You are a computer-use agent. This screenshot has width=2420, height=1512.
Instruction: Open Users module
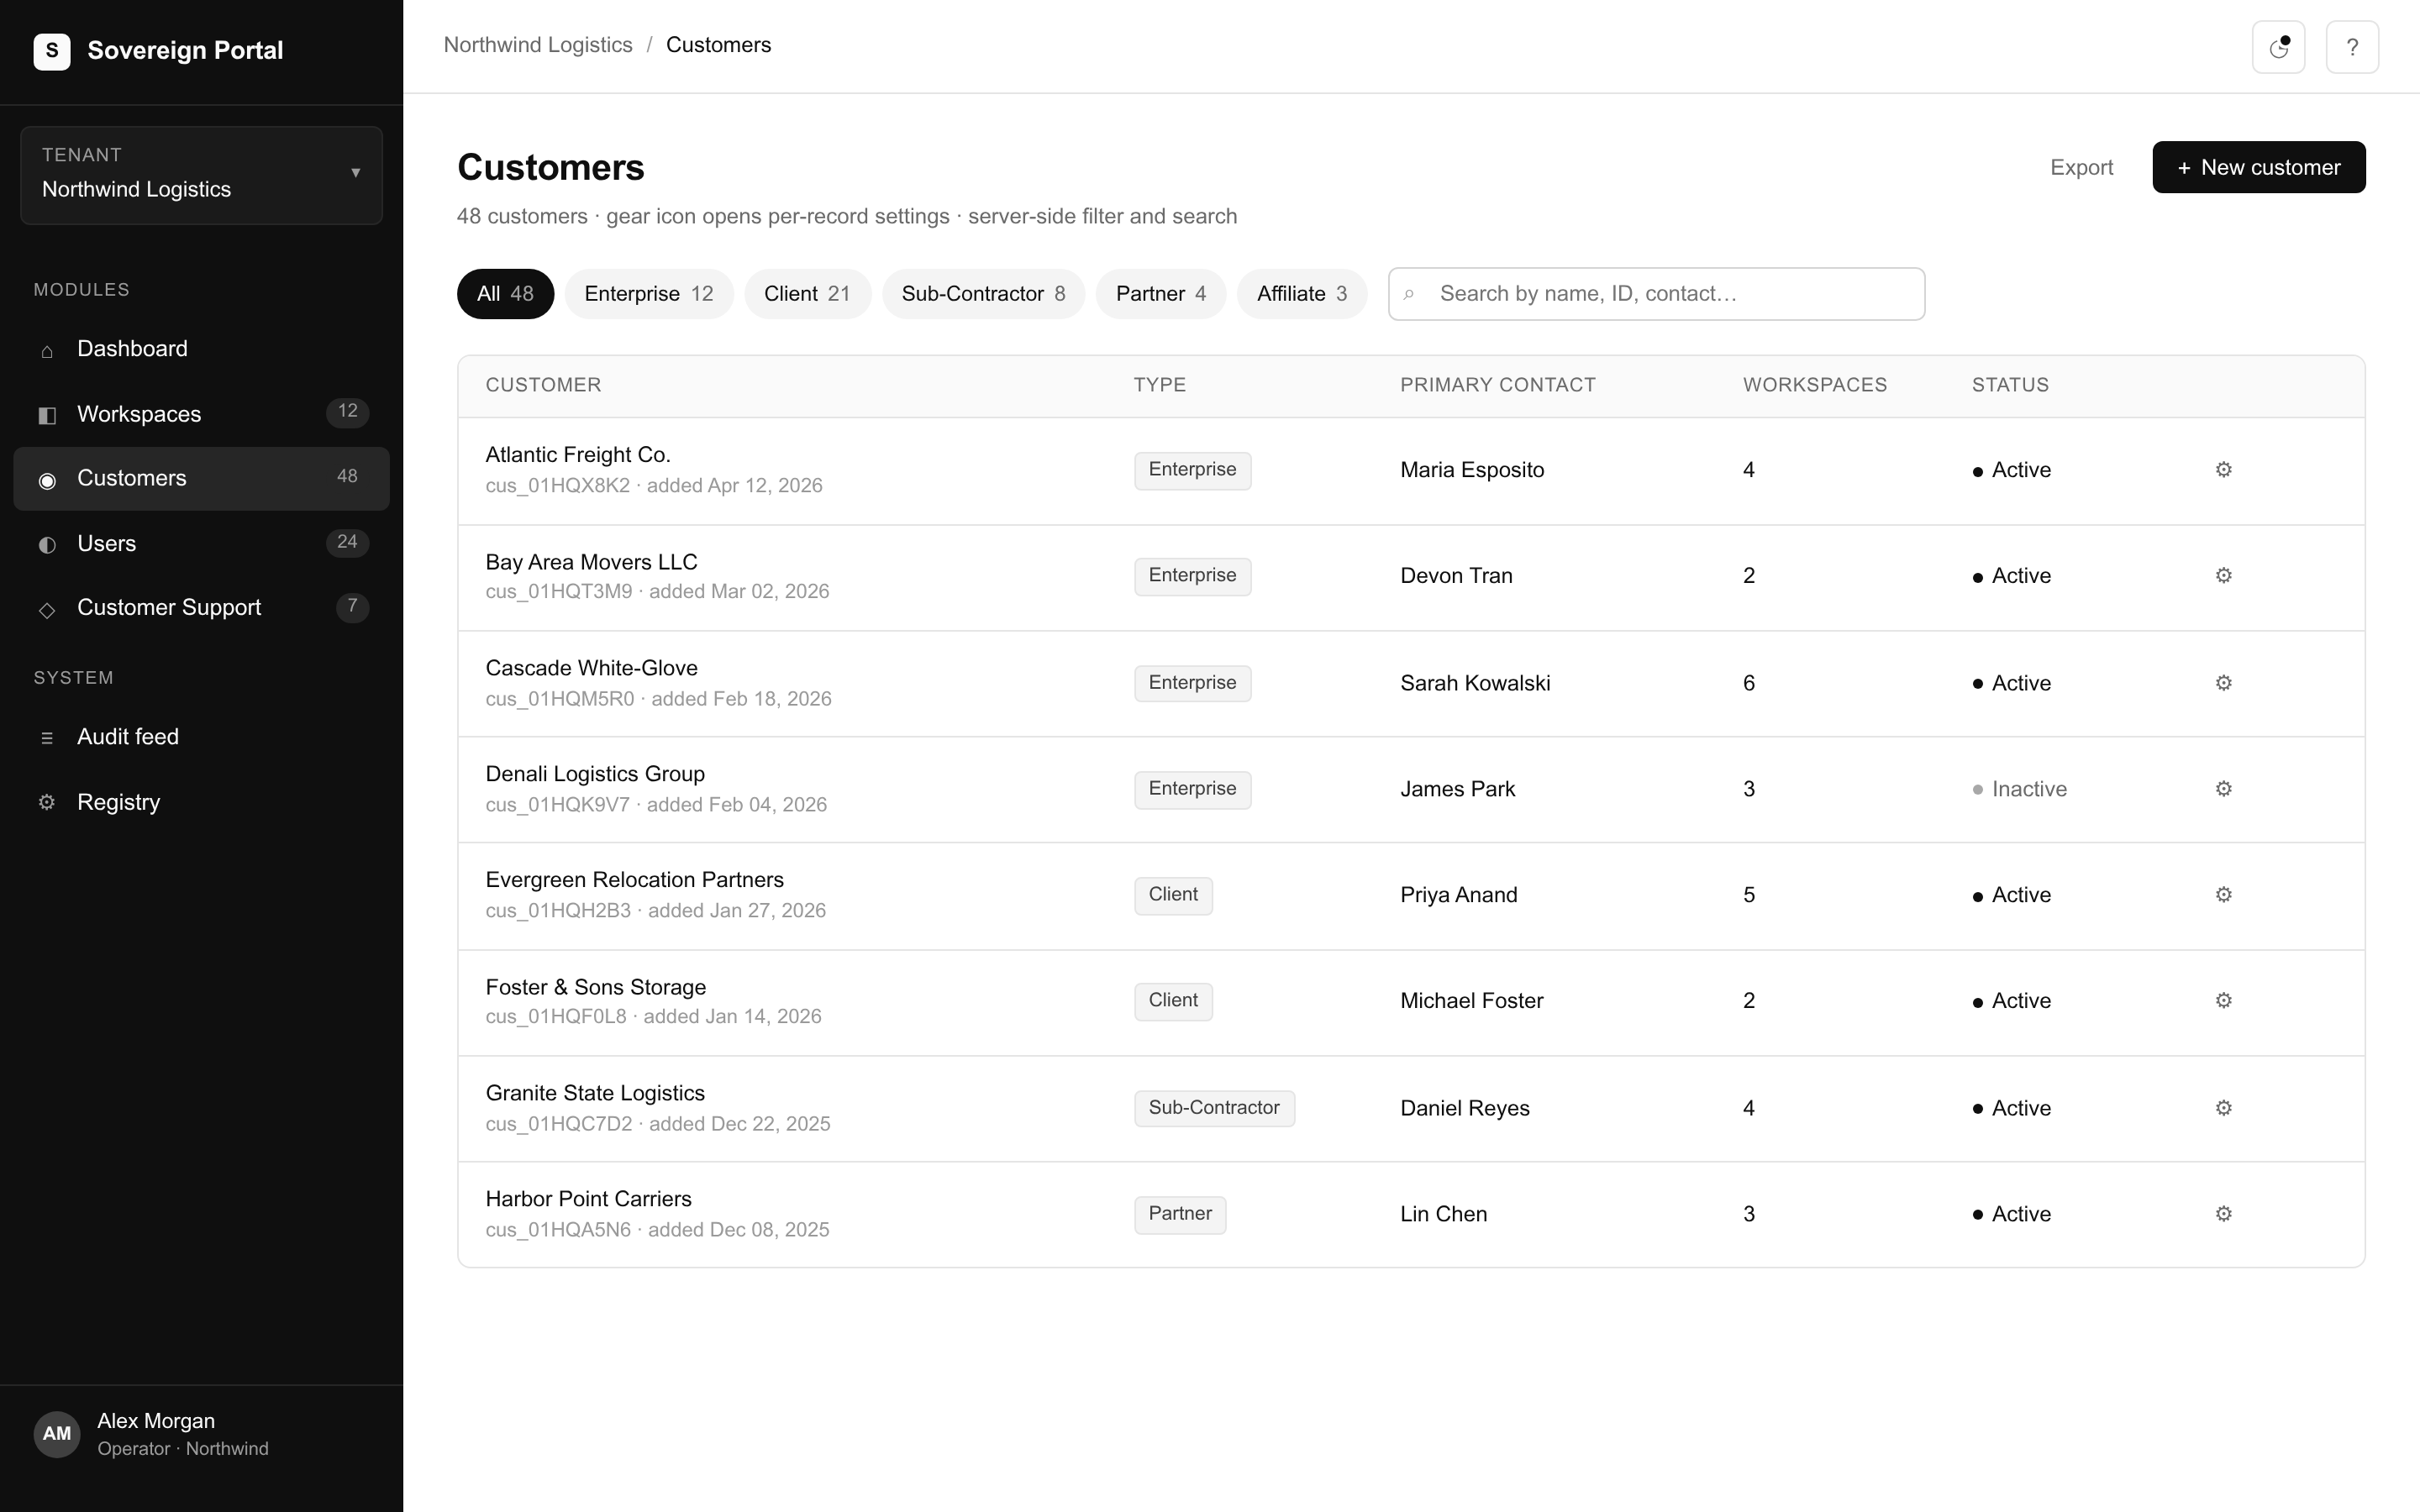(201, 543)
